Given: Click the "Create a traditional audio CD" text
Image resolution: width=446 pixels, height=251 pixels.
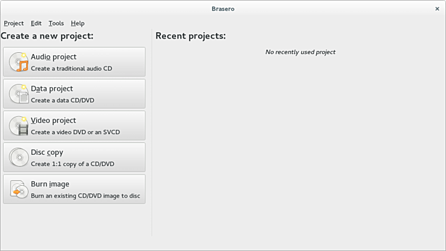Looking at the screenshot, I should 71,68.
